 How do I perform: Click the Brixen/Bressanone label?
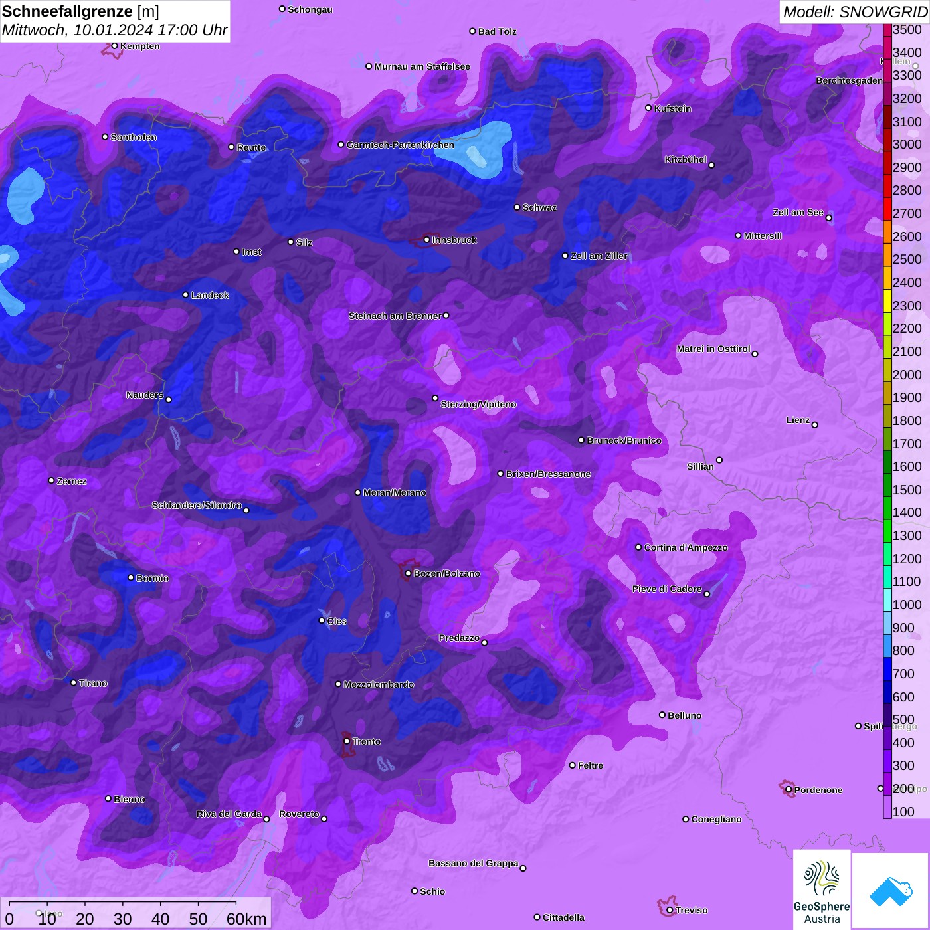click(x=548, y=474)
